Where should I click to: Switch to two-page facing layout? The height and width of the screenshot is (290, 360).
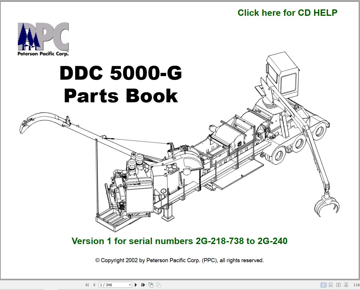click(x=338, y=285)
